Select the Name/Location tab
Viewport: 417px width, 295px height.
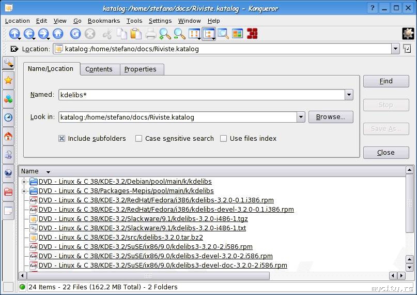[x=51, y=69]
